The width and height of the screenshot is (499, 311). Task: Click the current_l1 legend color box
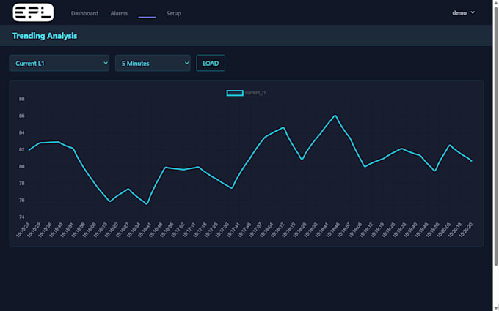235,93
